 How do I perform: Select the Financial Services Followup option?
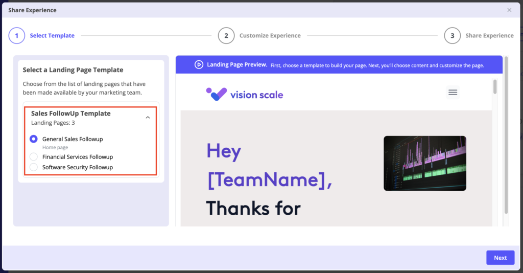(34, 157)
